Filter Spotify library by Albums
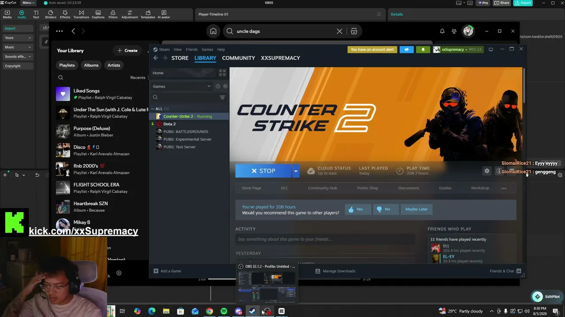The image size is (565, 317). click(x=91, y=65)
